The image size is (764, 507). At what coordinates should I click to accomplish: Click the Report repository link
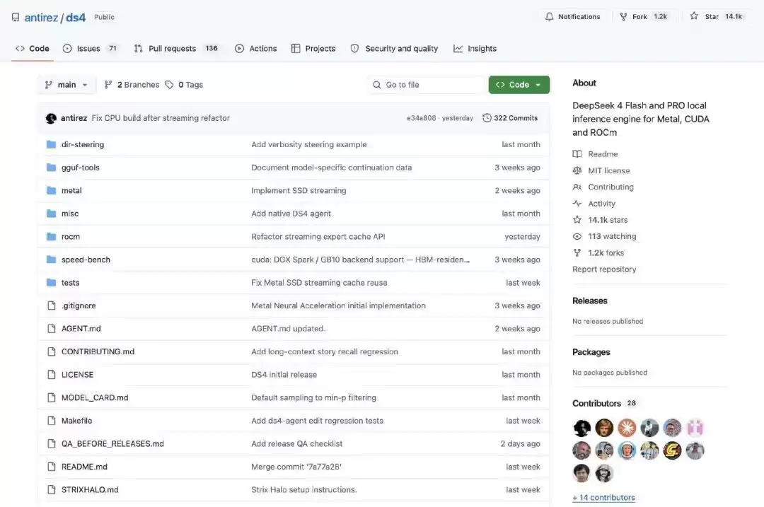pyautogui.click(x=604, y=269)
